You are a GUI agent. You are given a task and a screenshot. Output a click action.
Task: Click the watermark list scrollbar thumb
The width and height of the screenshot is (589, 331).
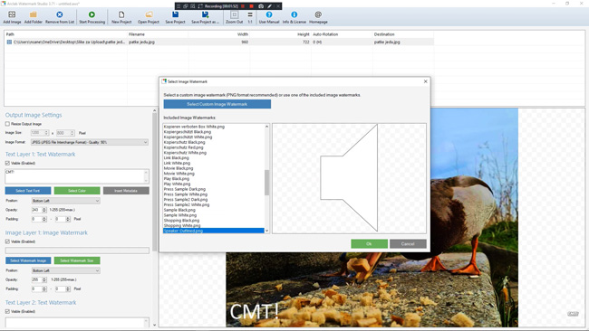[x=266, y=183]
